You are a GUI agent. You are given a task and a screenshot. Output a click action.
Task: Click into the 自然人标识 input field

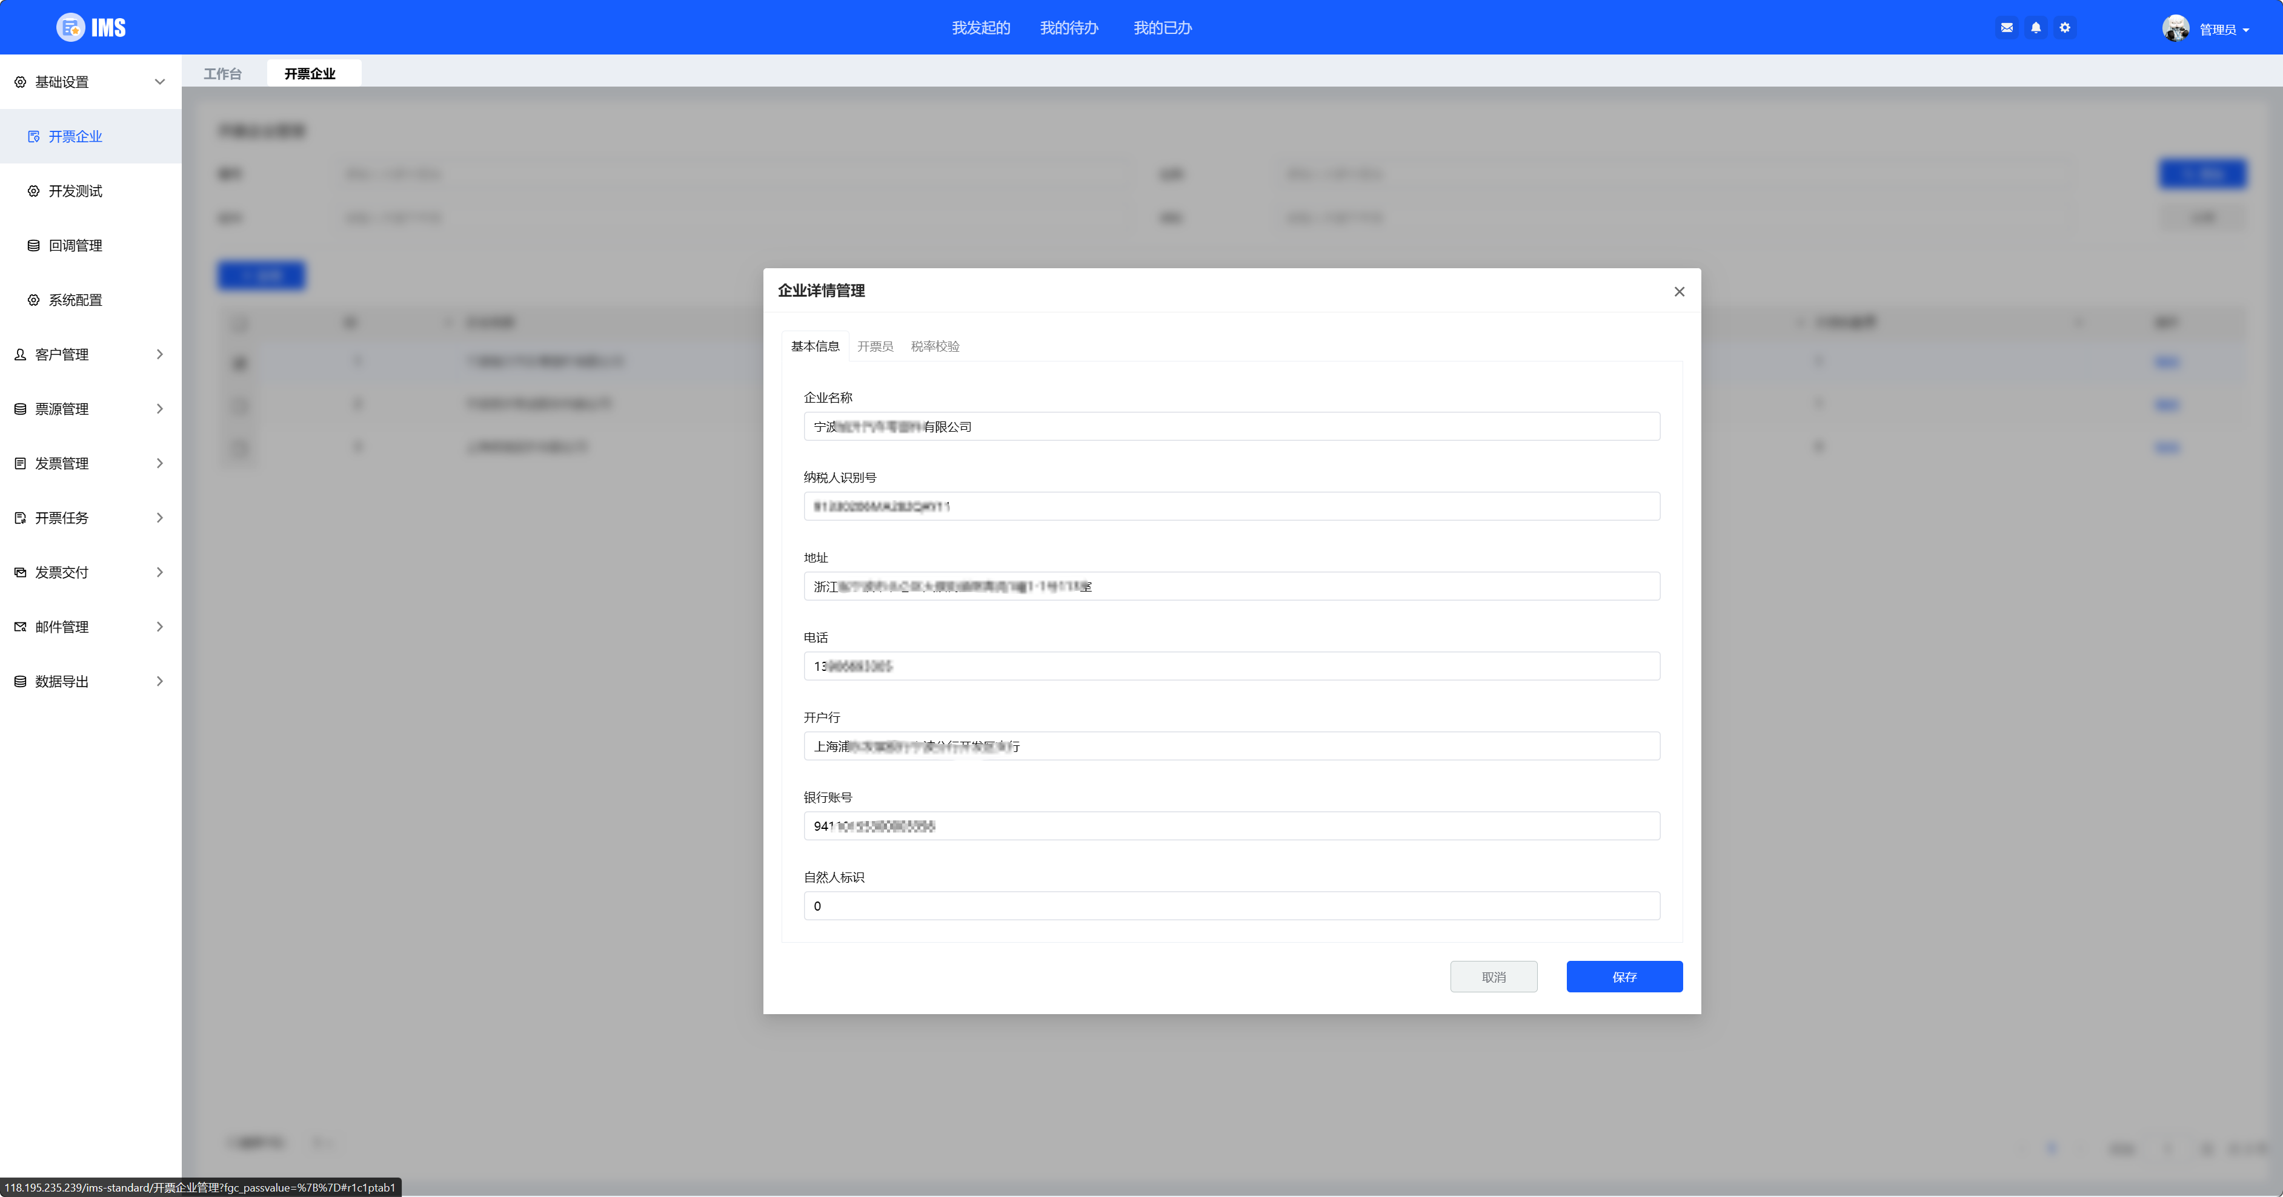[x=1231, y=906]
